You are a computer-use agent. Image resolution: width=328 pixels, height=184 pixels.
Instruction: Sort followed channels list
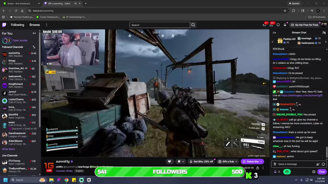[34, 47]
